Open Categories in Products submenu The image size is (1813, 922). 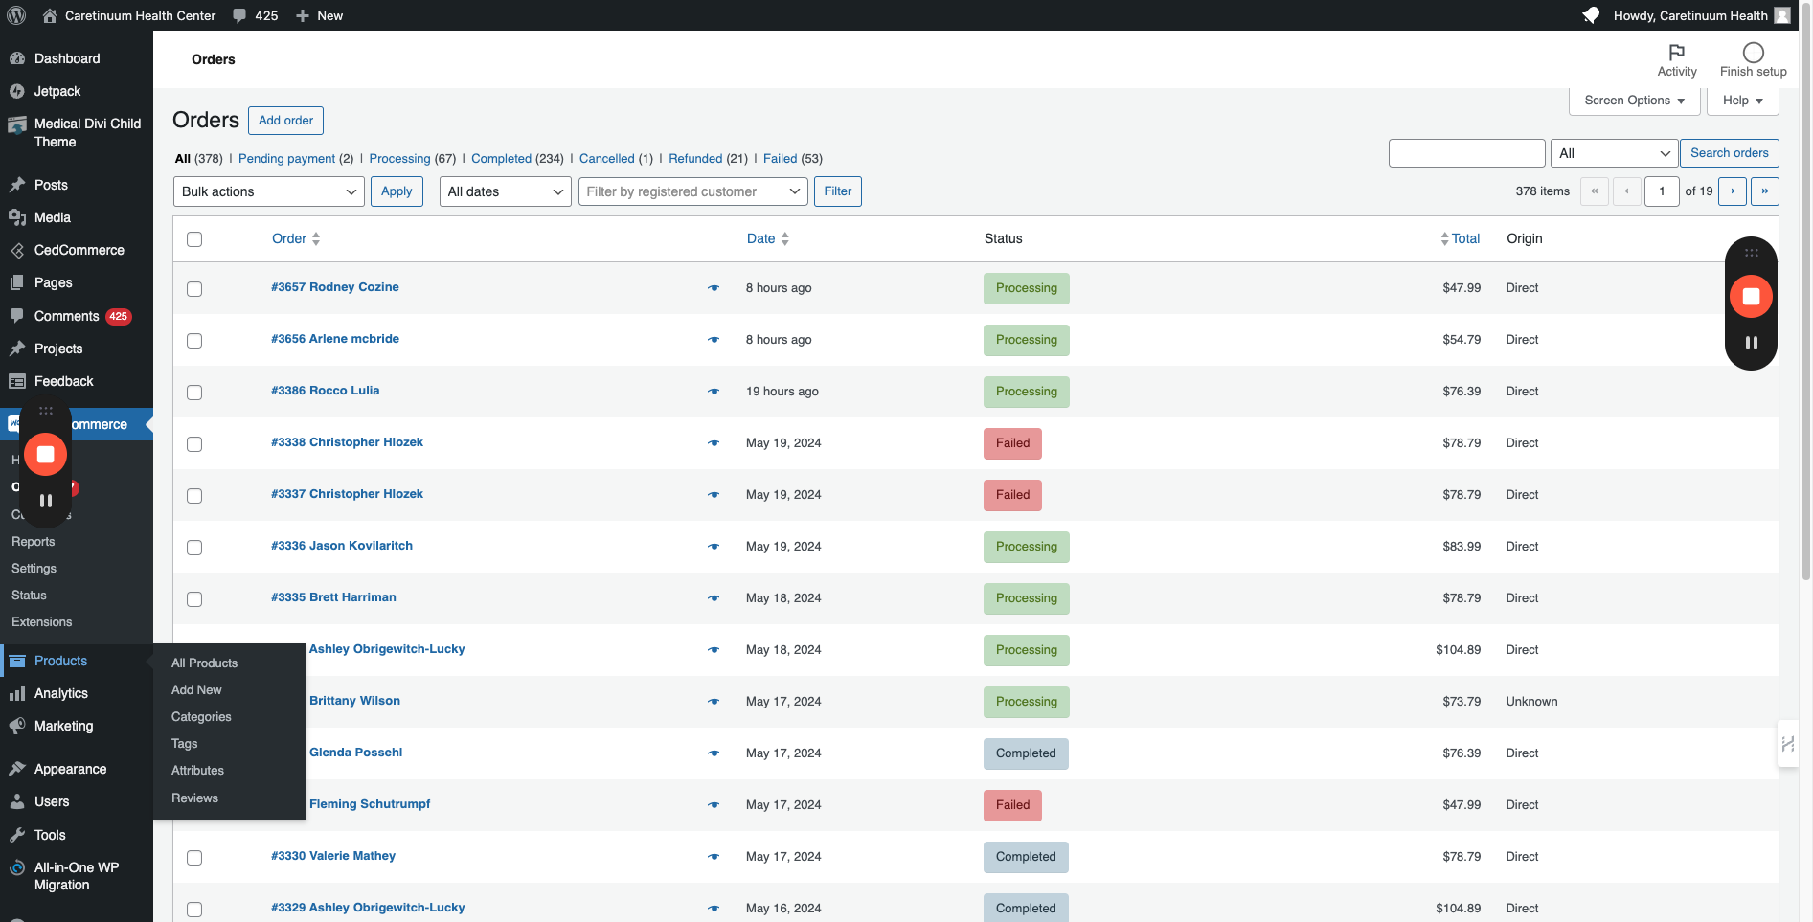(201, 716)
